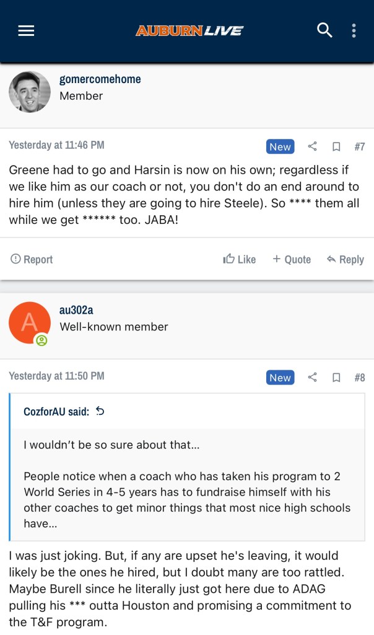This screenshot has height=635, width=374.
Task: Reply to gomercomehome's post
Action: tap(346, 259)
